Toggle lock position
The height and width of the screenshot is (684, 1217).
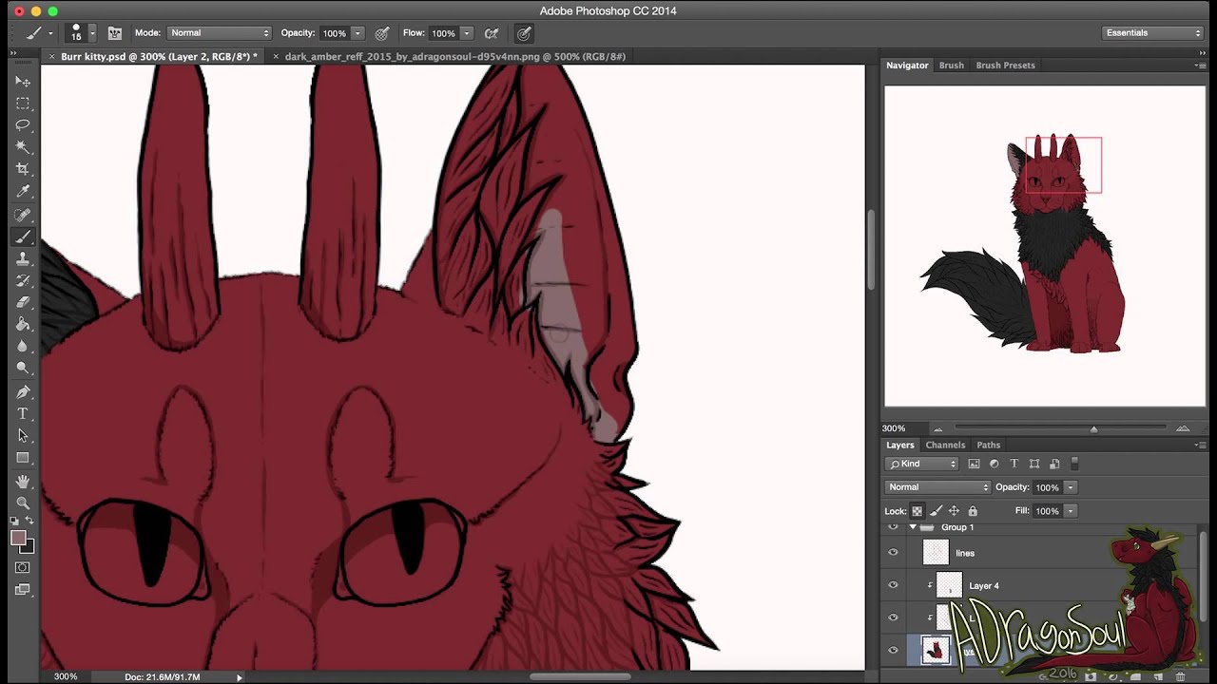coord(954,511)
